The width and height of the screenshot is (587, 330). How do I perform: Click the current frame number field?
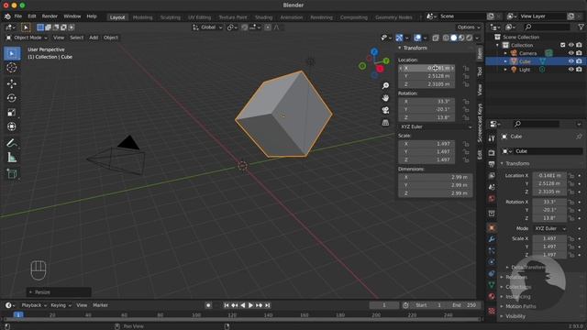pos(384,305)
